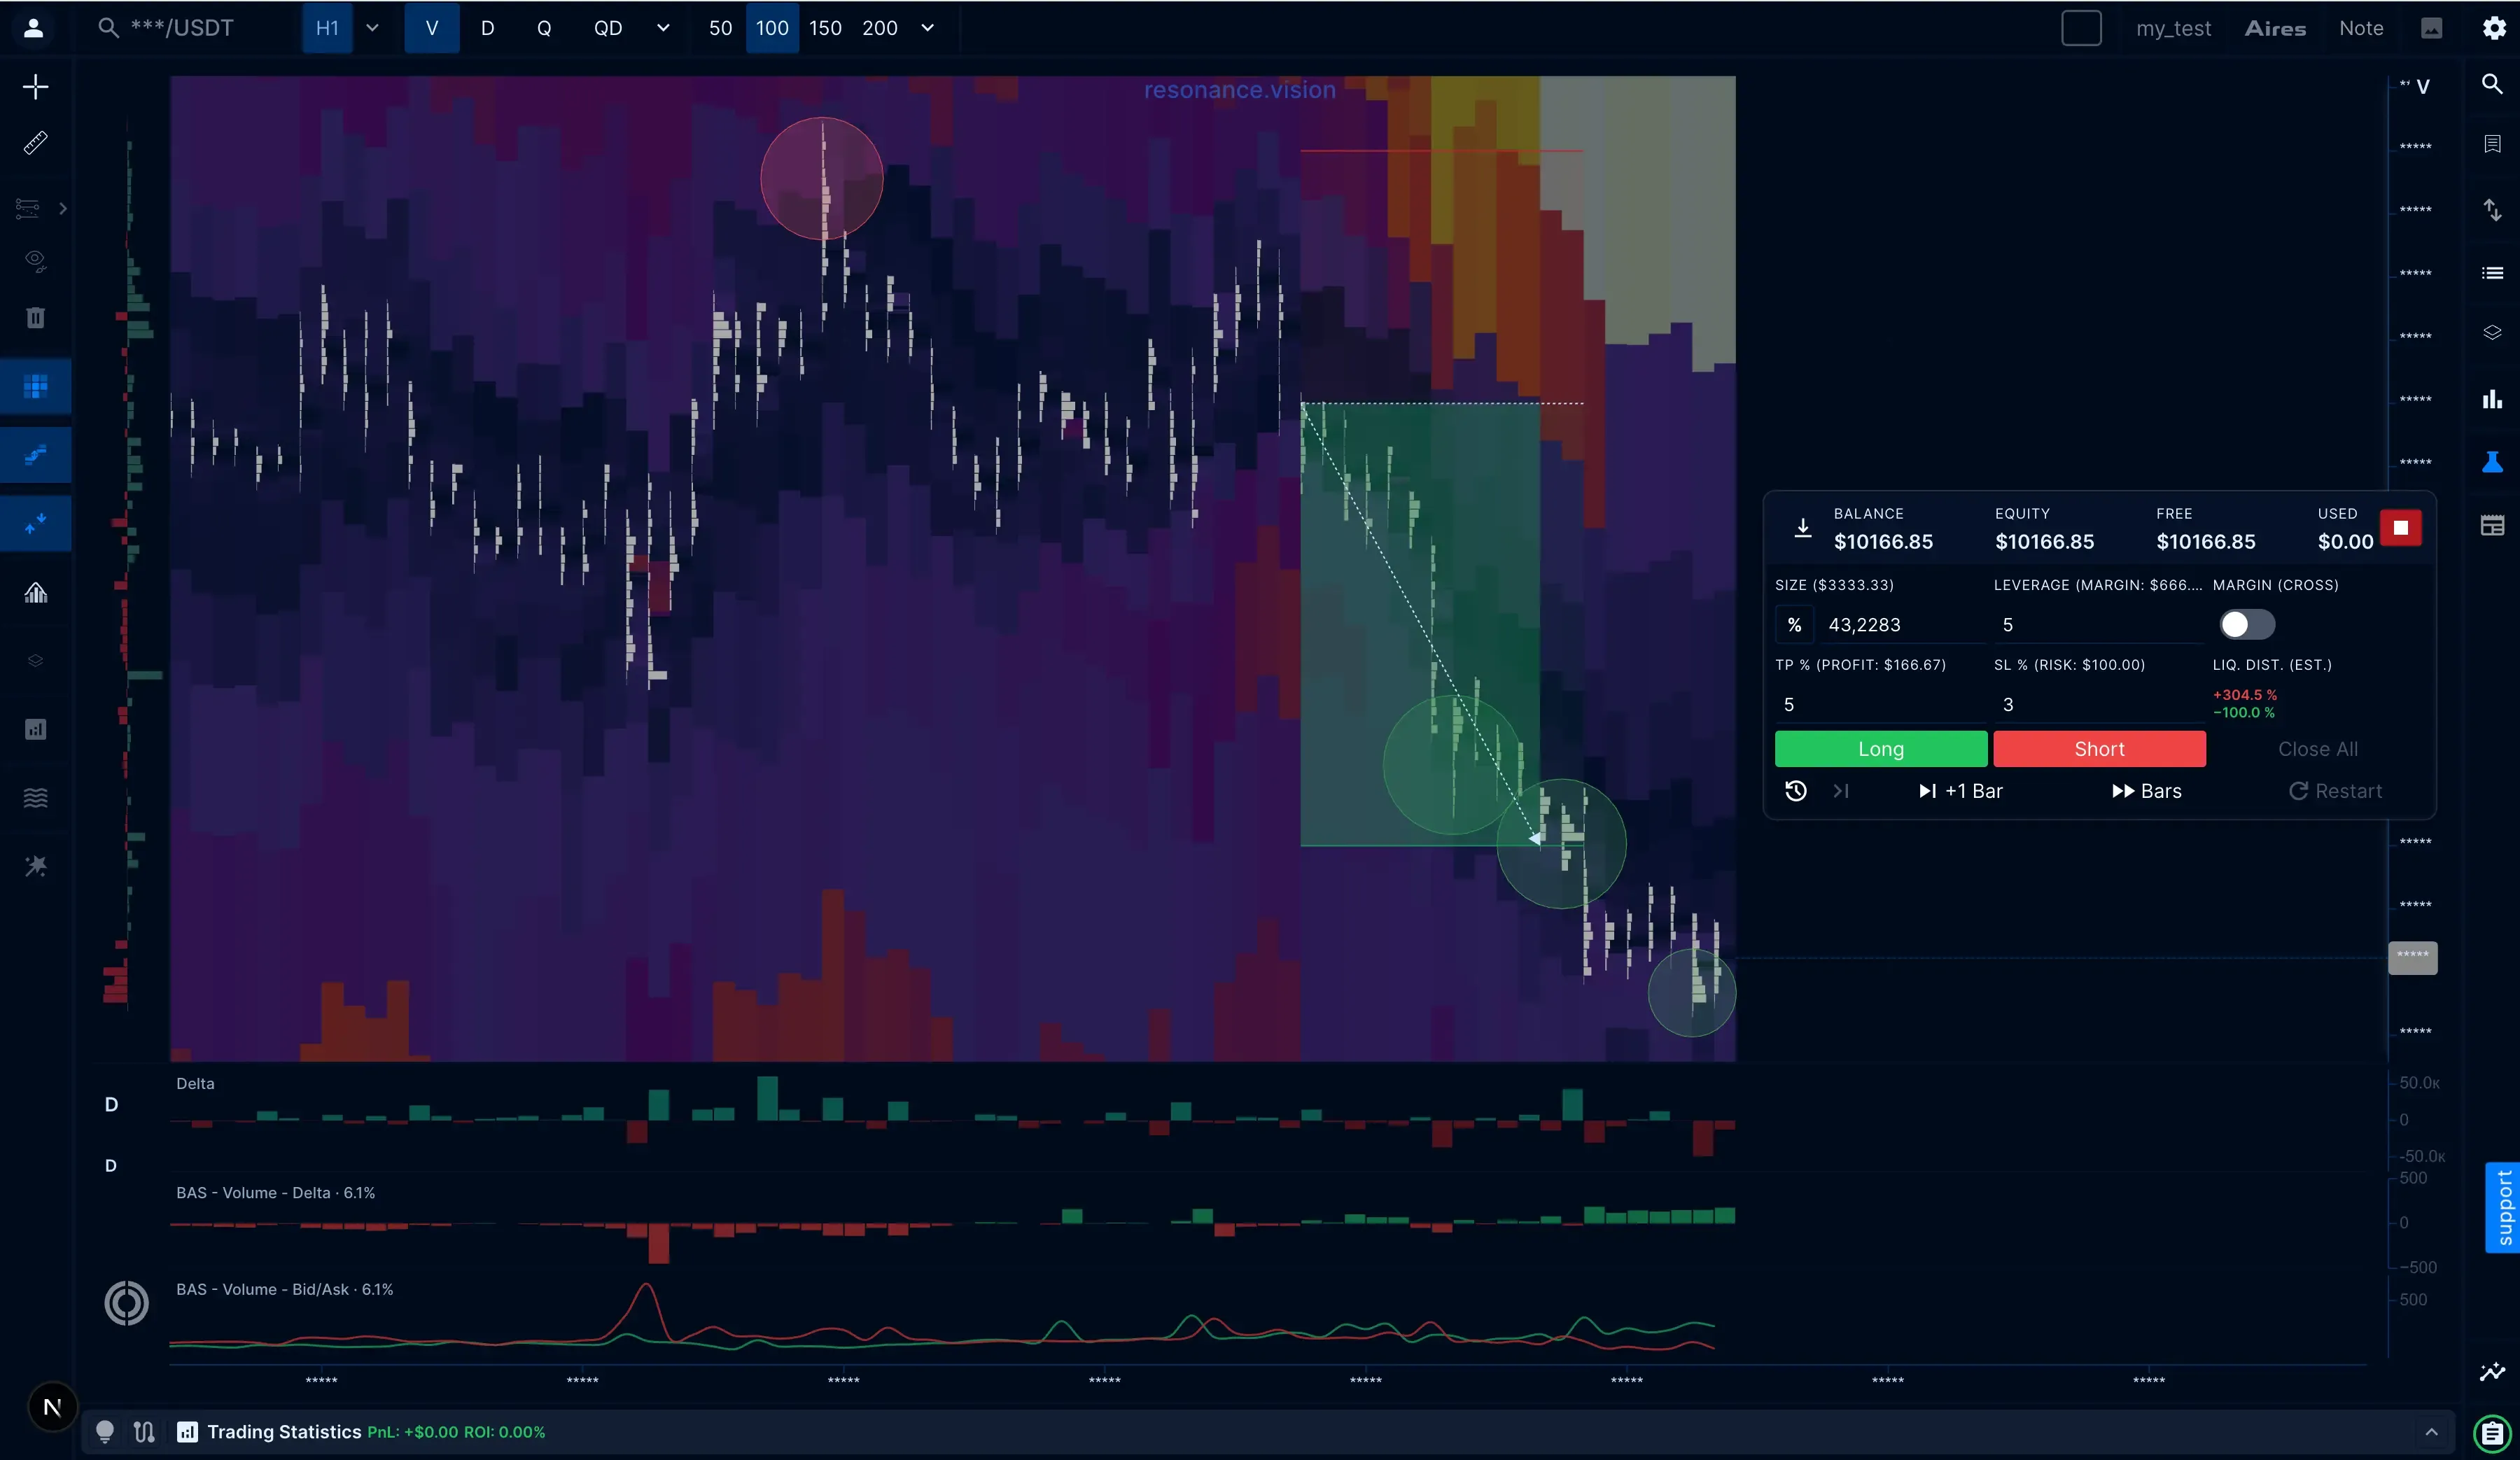The width and height of the screenshot is (2520, 1460).
Task: Click the green Long button
Action: tap(1881, 749)
